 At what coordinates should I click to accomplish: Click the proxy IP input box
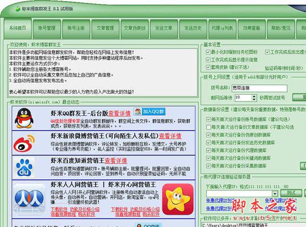239,193
